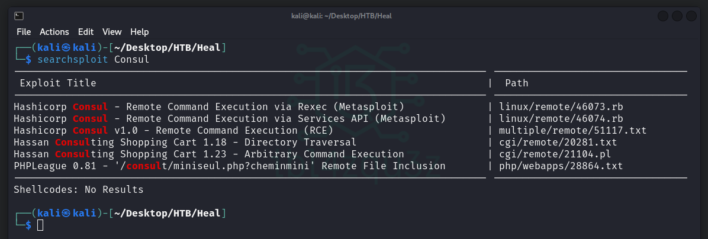Screen dimensions: 708x239
Task: Click the searchsploit Consul command text
Action: point(94,60)
